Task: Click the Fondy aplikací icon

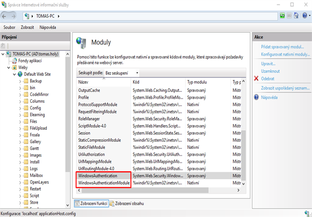Action: (x=15, y=61)
